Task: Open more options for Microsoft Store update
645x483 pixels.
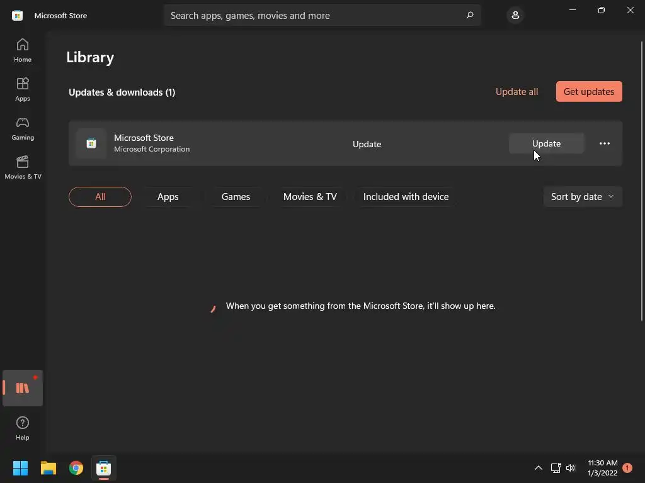Action: pyautogui.click(x=604, y=143)
